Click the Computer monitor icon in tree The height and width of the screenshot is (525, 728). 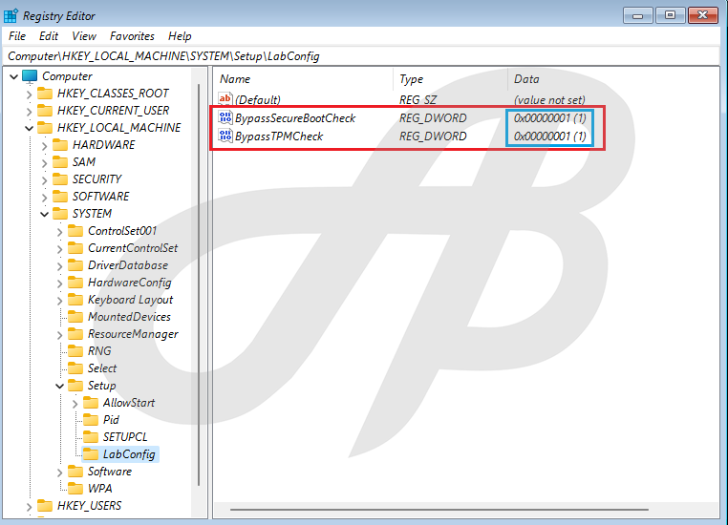tap(30, 76)
